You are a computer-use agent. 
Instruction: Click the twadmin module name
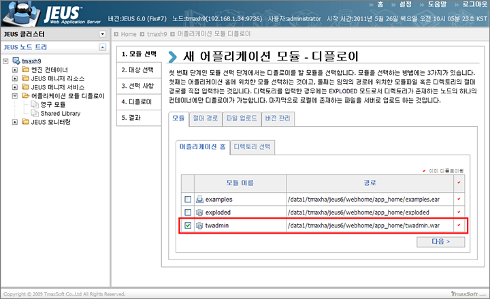point(217,225)
